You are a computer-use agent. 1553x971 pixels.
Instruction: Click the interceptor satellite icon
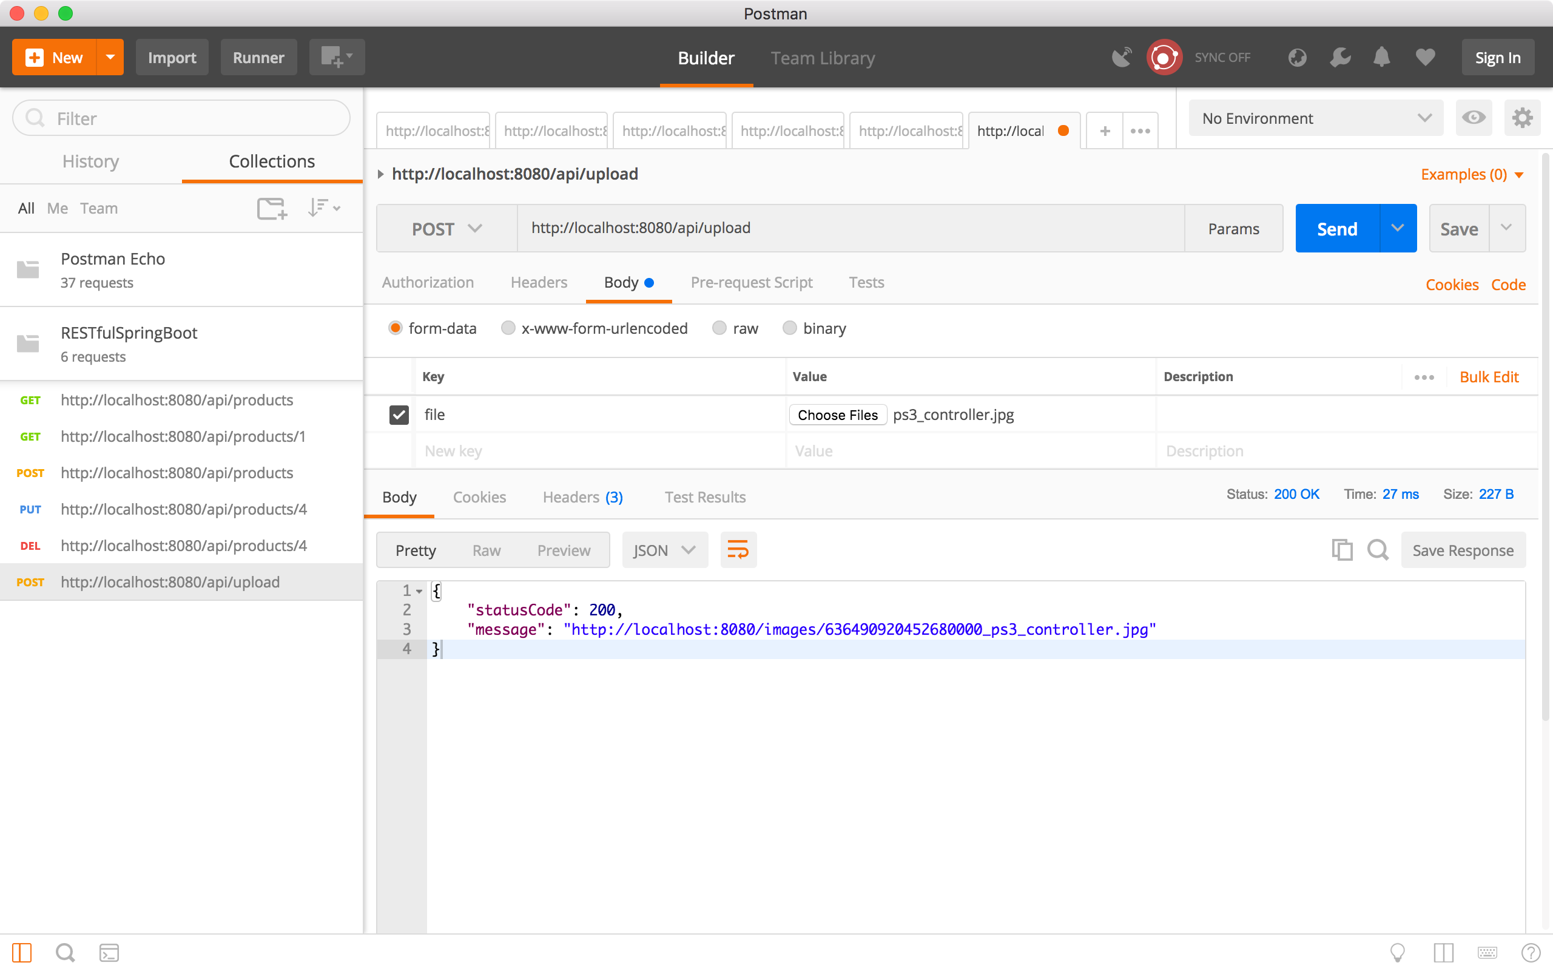pos(1122,58)
